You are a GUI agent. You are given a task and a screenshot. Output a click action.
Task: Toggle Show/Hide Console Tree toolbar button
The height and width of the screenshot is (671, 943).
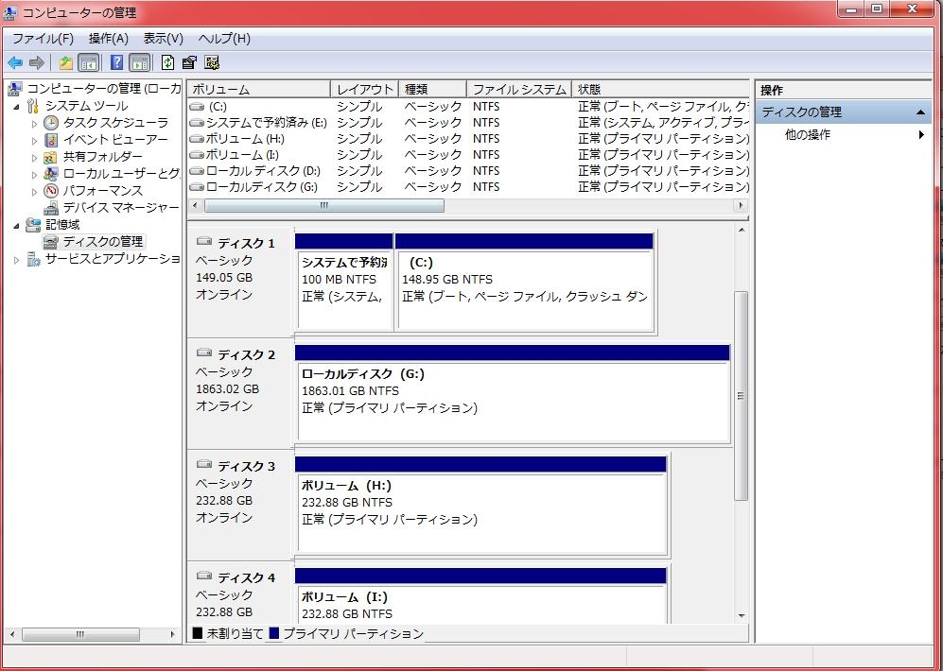[x=88, y=62]
